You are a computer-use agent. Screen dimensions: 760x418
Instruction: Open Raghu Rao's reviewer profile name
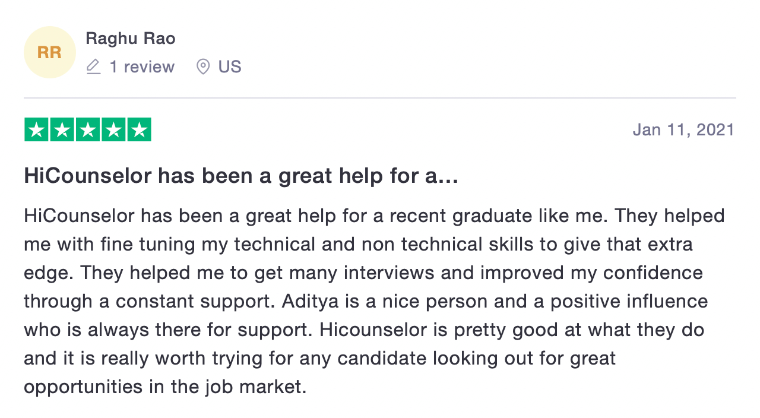pos(131,39)
